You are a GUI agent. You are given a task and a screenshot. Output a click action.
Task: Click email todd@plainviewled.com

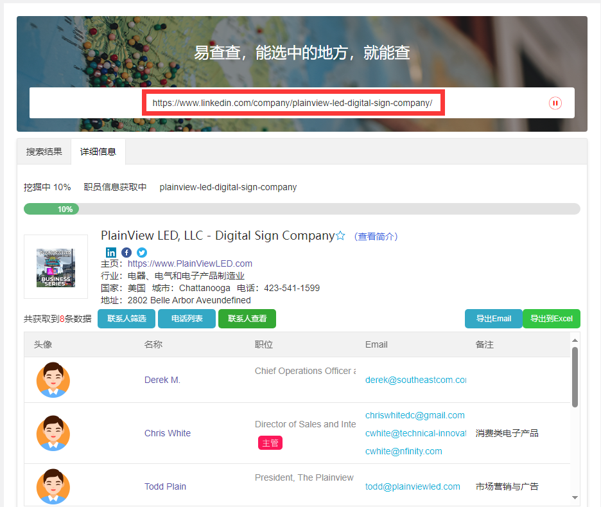(412, 486)
